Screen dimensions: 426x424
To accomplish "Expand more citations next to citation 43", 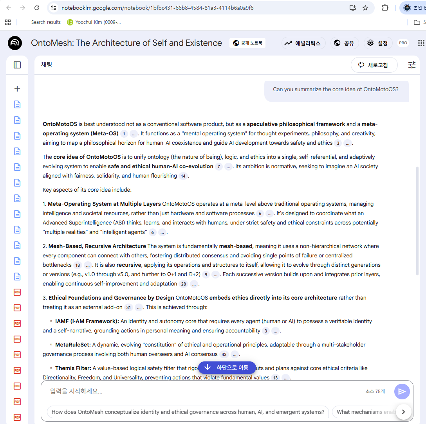I will (x=234, y=354).
